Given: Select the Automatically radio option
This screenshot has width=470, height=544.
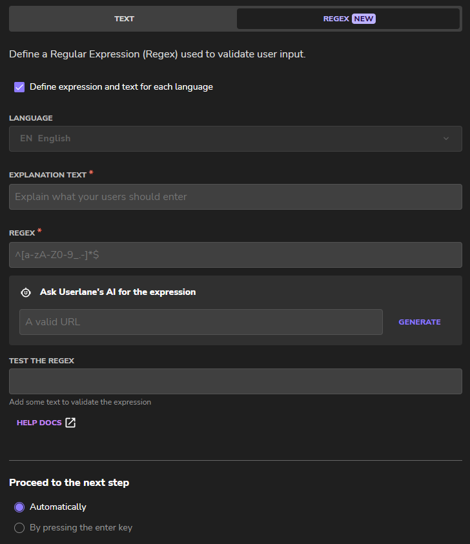Looking at the screenshot, I should (x=19, y=507).
